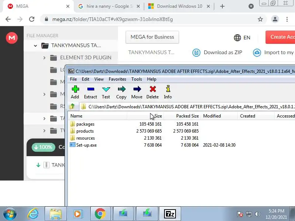This screenshot has width=295, height=221.
Task: Open the Windows Start button
Action: (10, 214)
